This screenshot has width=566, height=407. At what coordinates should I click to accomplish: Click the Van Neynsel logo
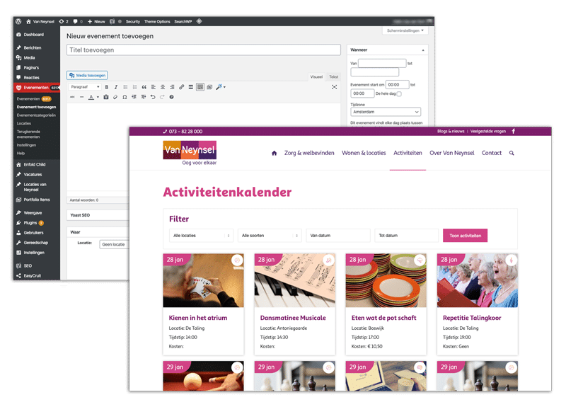190,153
